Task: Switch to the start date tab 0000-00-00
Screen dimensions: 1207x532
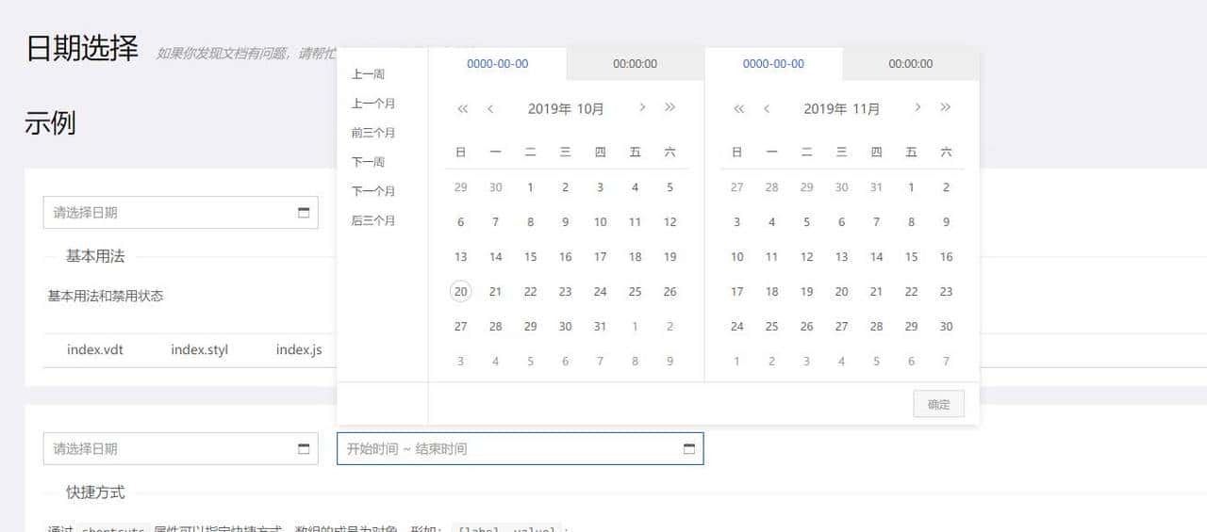Action: tap(498, 64)
